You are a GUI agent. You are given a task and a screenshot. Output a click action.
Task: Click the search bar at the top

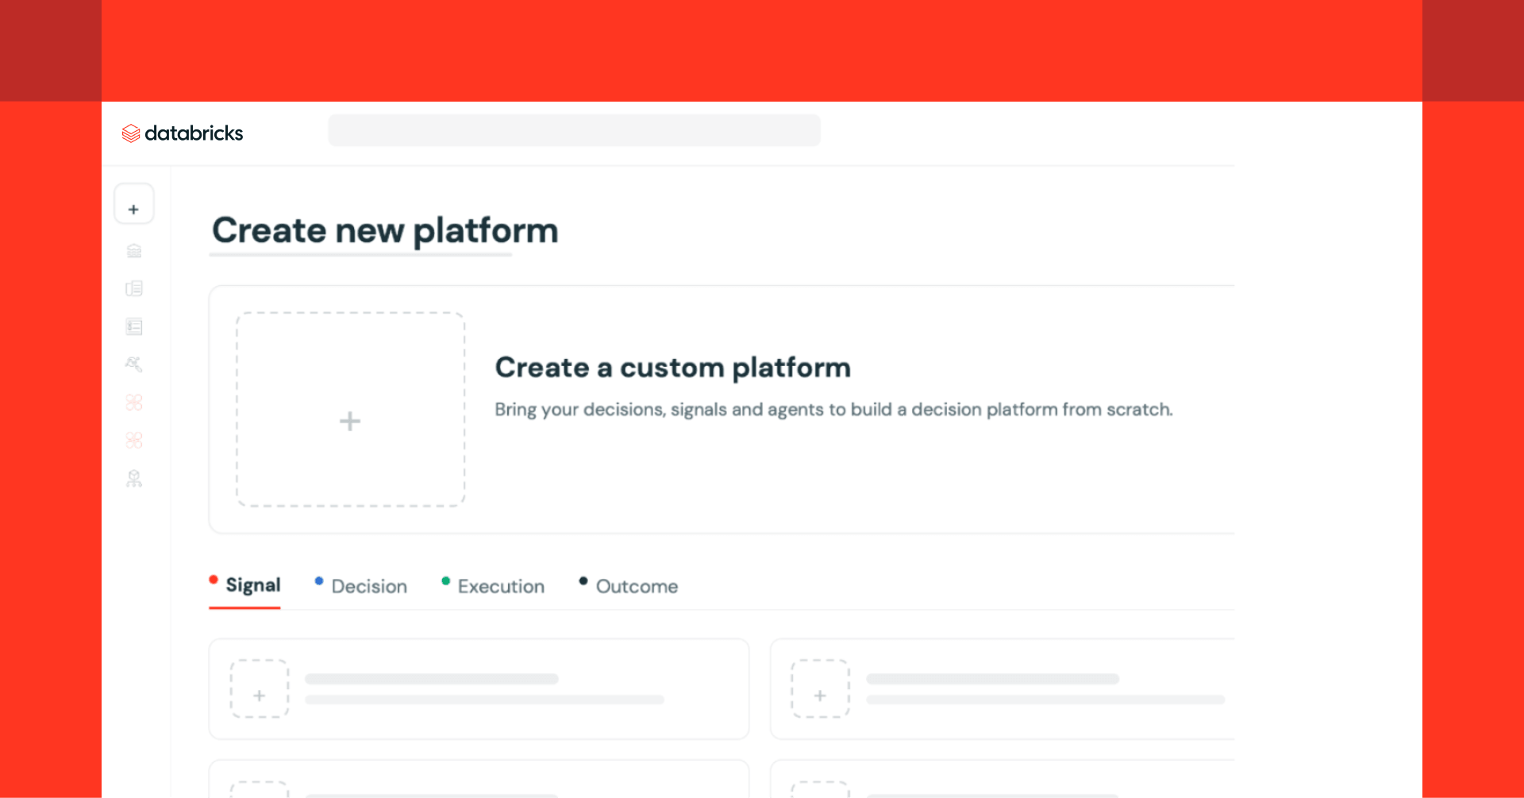click(x=574, y=130)
